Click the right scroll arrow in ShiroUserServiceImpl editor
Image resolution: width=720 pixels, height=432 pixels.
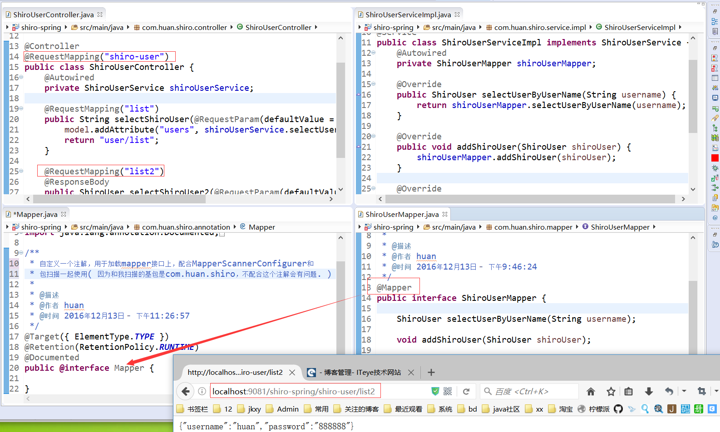(683, 199)
